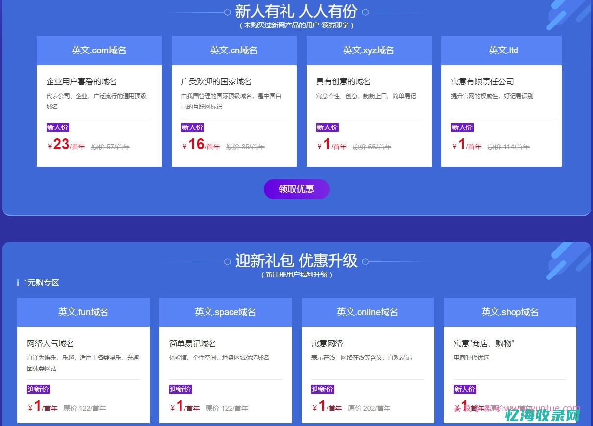Click the 英文.xyz域名 card title

[x=369, y=50]
